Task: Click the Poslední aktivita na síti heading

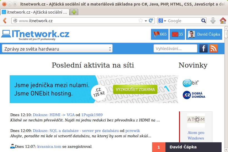Action: pyautogui.click(x=93, y=65)
